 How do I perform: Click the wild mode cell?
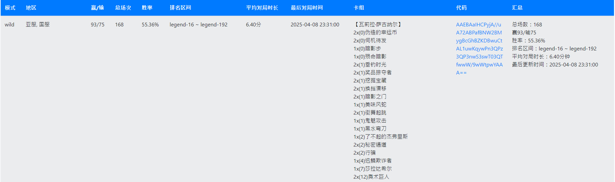(x=9, y=25)
